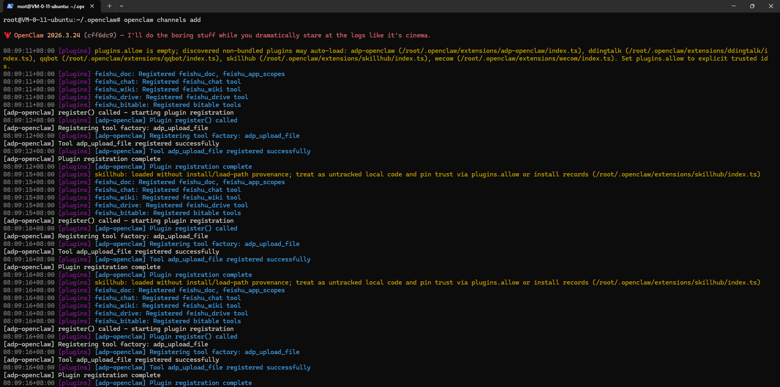Click the 08:09:12 'registered successfully' line
This screenshot has width=780, height=387.
(x=157, y=151)
